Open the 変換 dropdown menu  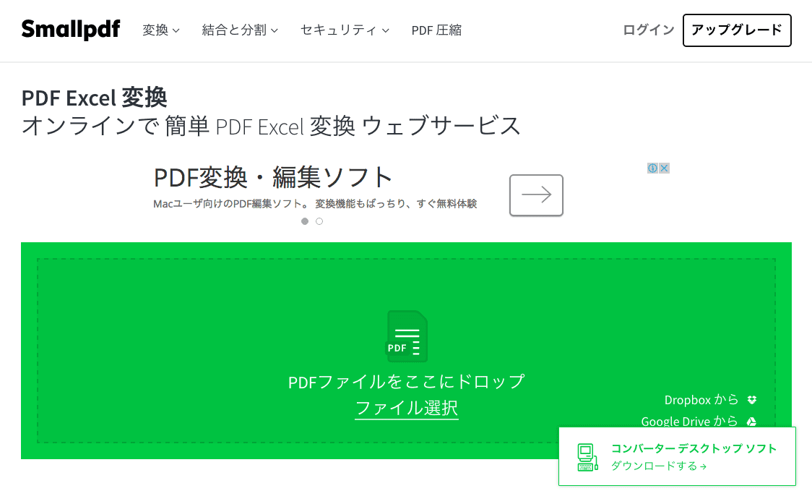click(161, 30)
